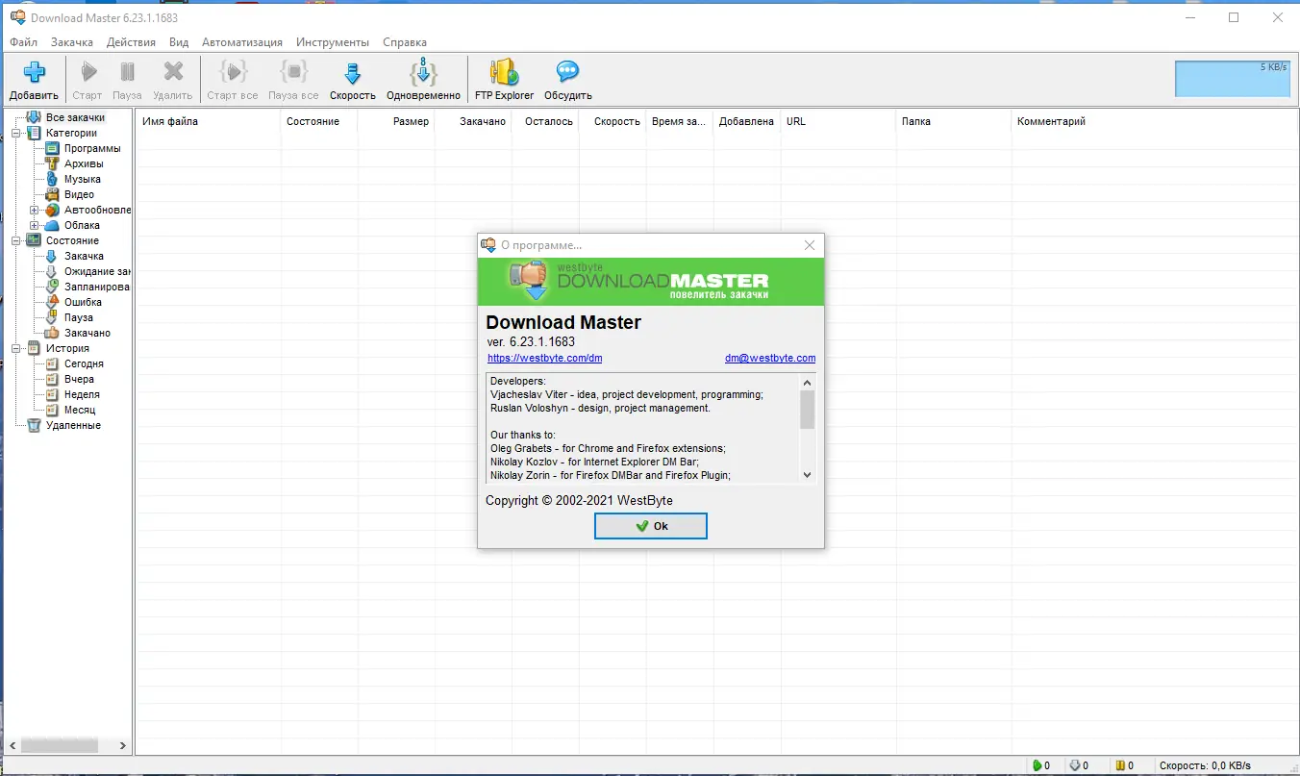The height and width of the screenshot is (776, 1300).
Task: Click the gray waiting downloads status icon
Action: point(1075,765)
